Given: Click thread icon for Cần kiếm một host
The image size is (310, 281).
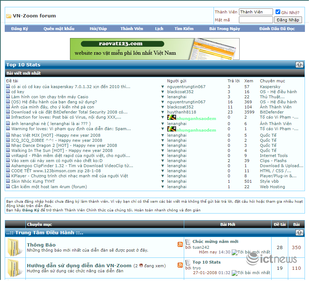Looking at the screenshot, I should (x=8, y=186).
